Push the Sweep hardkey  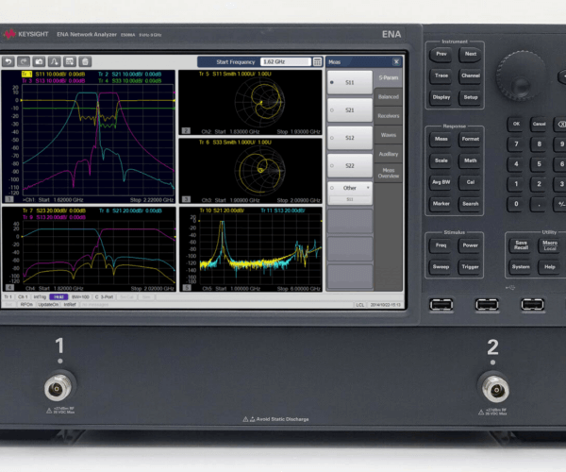tap(441, 267)
